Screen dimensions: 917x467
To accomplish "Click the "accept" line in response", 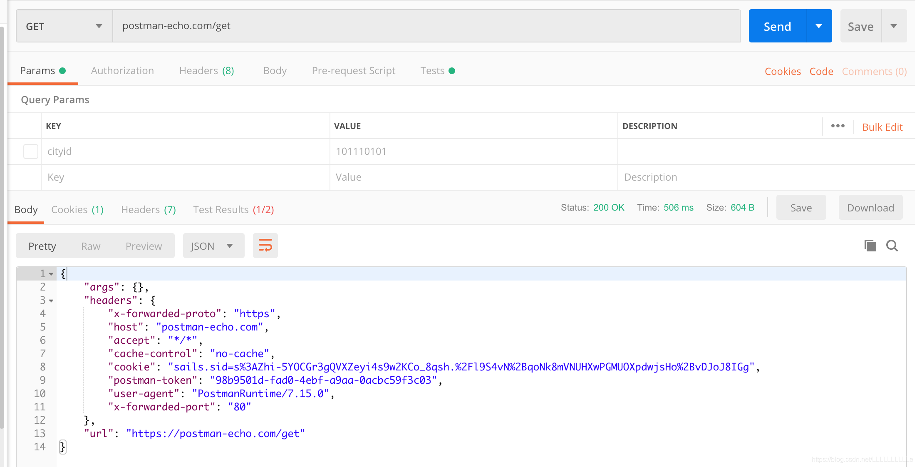I will [x=156, y=340].
